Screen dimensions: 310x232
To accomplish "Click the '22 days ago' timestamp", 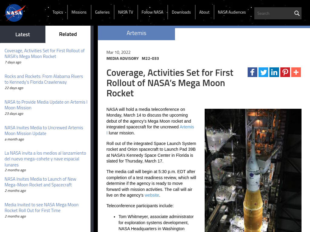I will [14, 88].
